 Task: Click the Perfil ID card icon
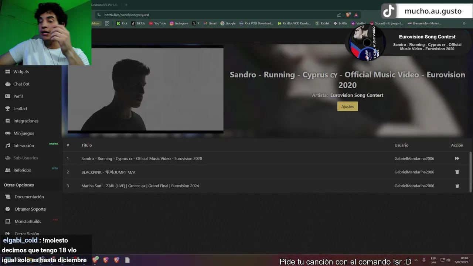coord(7,96)
